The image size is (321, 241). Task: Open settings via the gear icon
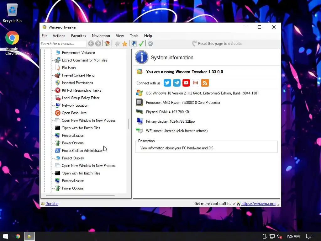click(150, 43)
